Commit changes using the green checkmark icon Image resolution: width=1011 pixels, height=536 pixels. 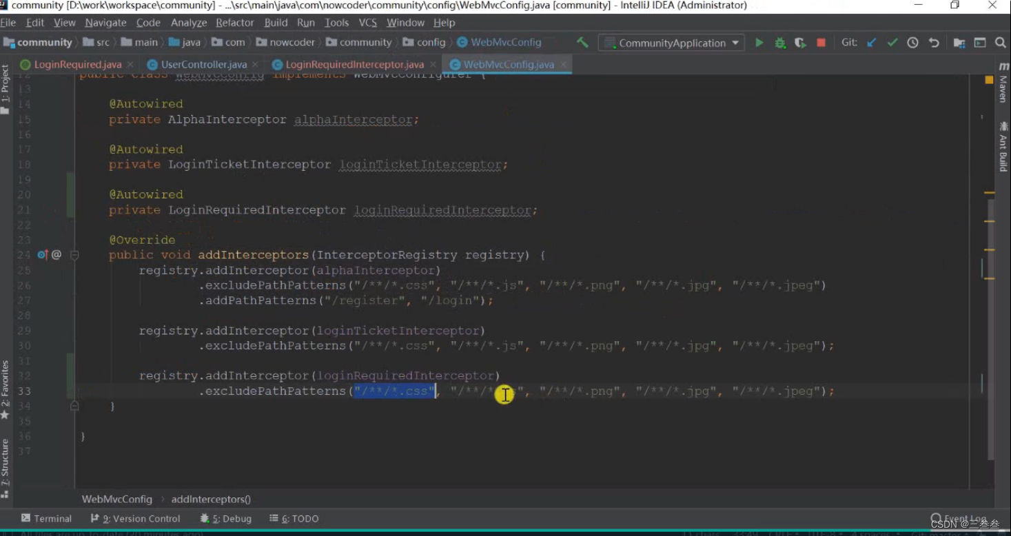(x=892, y=42)
